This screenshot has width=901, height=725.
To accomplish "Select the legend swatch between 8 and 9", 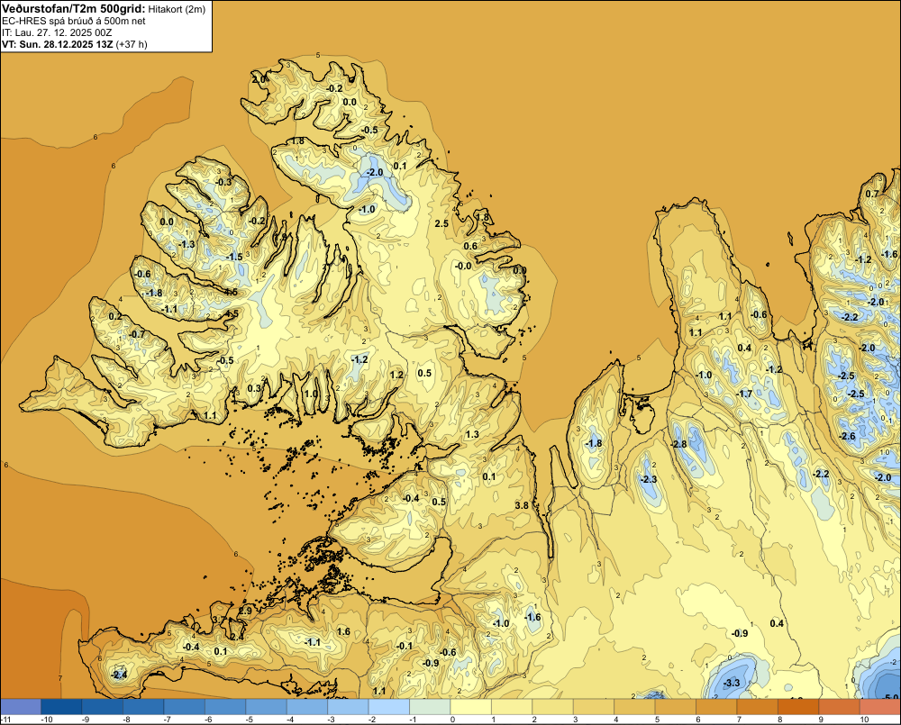I will [798, 706].
